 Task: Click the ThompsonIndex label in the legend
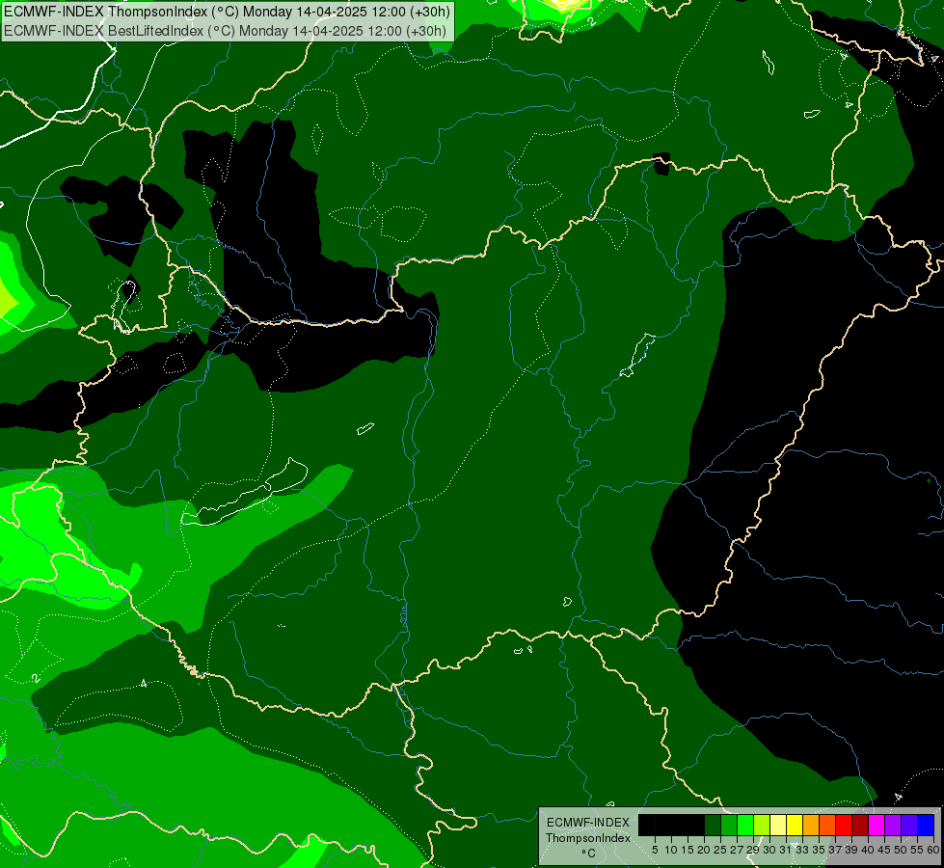[x=588, y=838]
